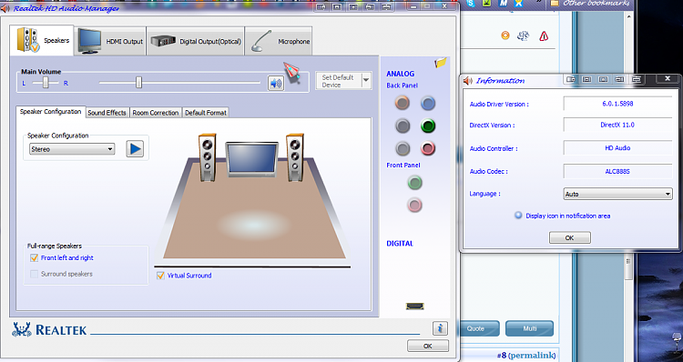This screenshot has width=683, height=362.
Task: Disable the Virtual Surround checkbox
Action: click(x=160, y=276)
